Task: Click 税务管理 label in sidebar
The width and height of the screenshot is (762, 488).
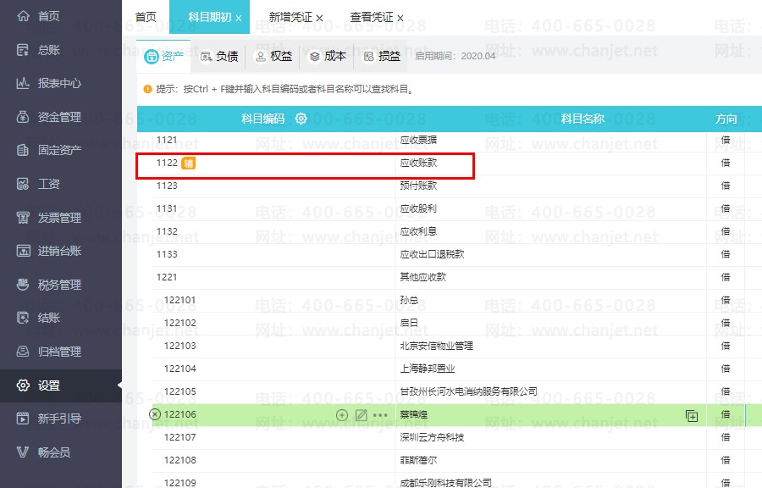Action: click(59, 285)
